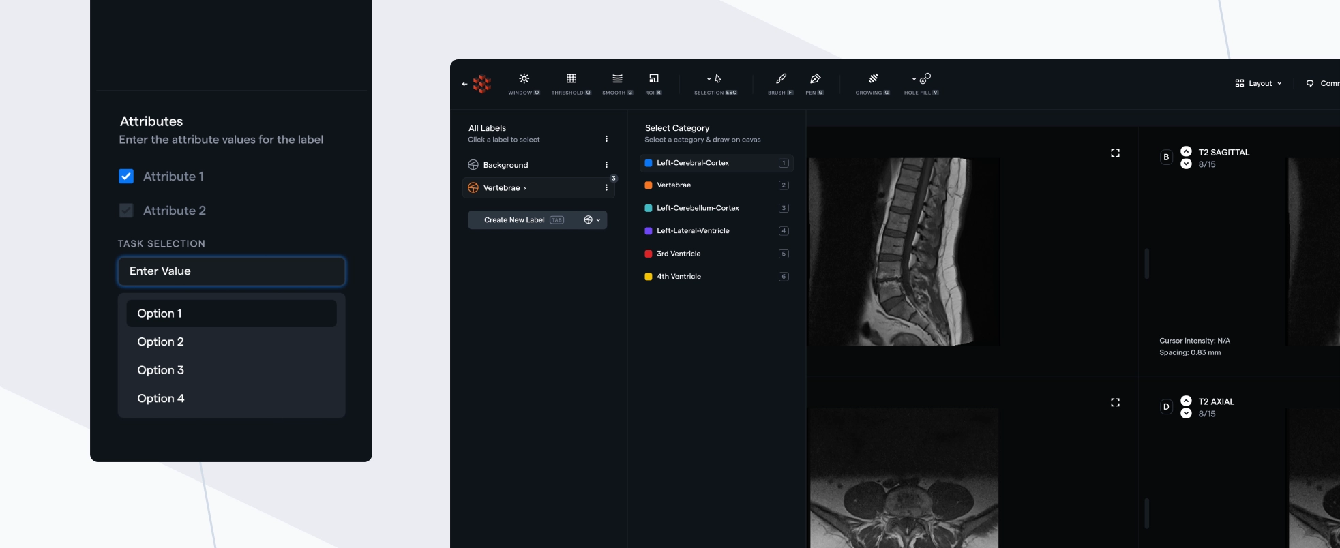Pick the Pen tool
Screen dimensions: 1340x548
click(815, 79)
